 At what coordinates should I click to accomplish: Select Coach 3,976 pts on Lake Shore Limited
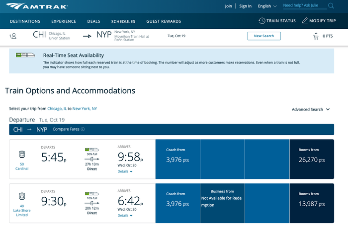point(177,203)
